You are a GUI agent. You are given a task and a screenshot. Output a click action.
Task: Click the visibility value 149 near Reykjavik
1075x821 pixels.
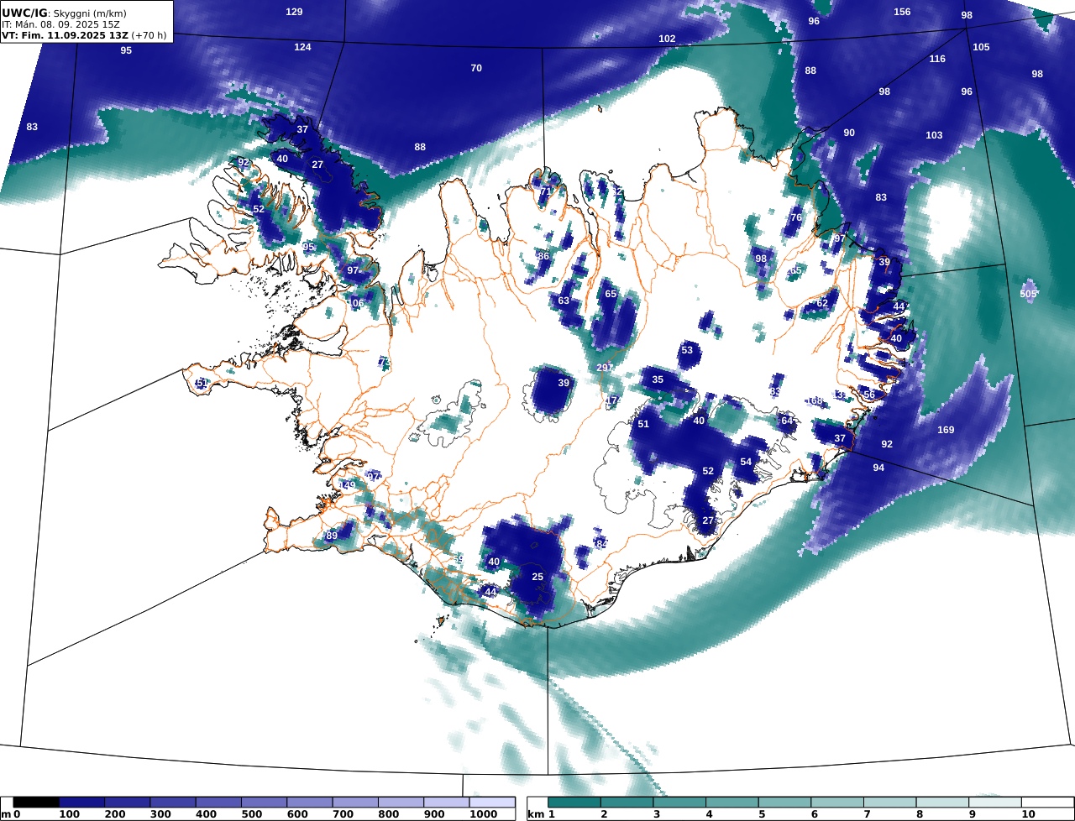pos(347,485)
